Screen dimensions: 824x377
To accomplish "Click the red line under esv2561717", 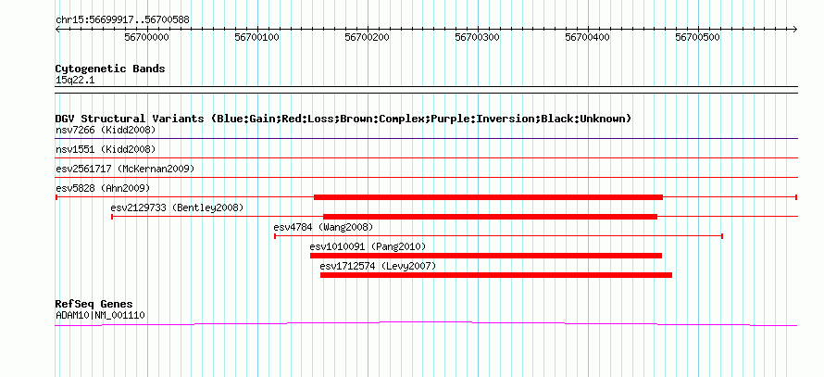I will tap(426, 177).
